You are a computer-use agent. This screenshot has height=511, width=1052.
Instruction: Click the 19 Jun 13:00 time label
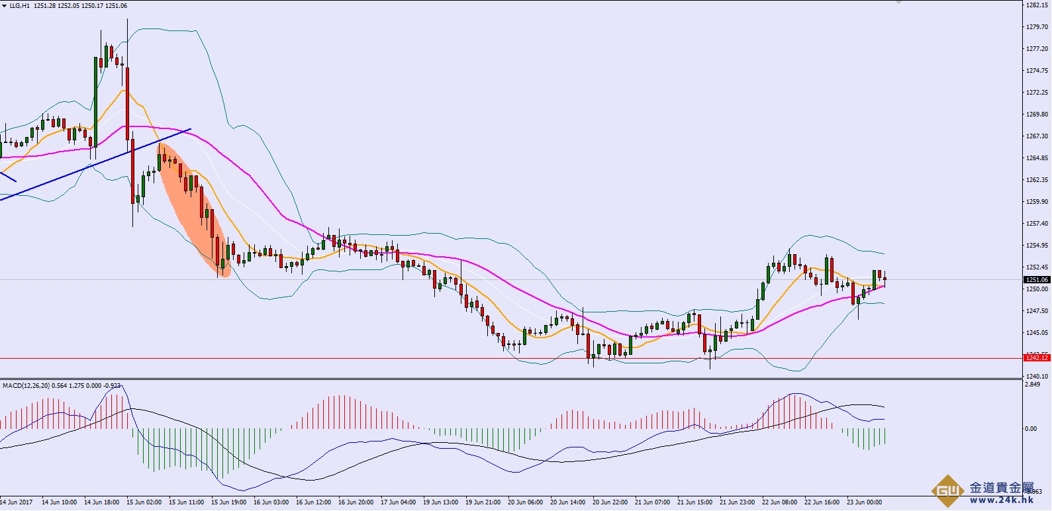tap(440, 502)
